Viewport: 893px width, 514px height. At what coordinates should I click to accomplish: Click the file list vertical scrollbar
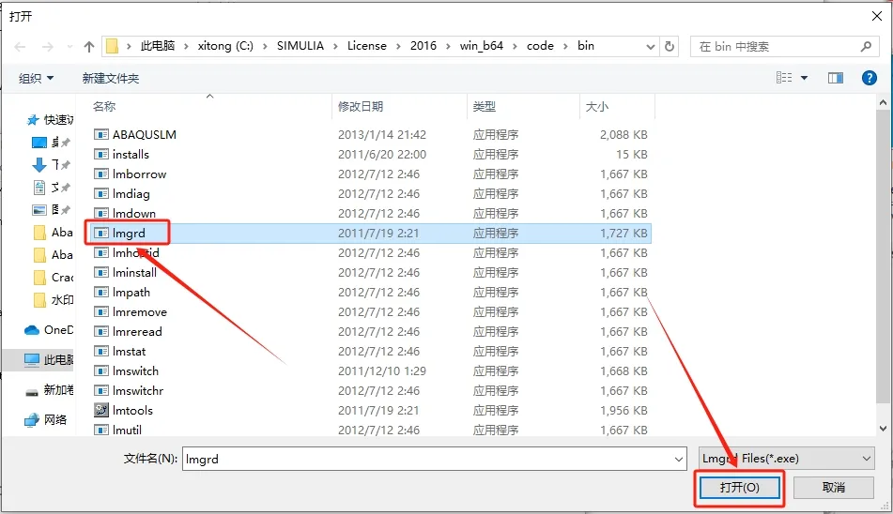pos(884,256)
